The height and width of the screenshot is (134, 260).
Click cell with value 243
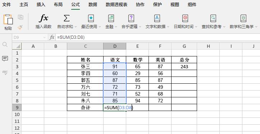[184, 66]
